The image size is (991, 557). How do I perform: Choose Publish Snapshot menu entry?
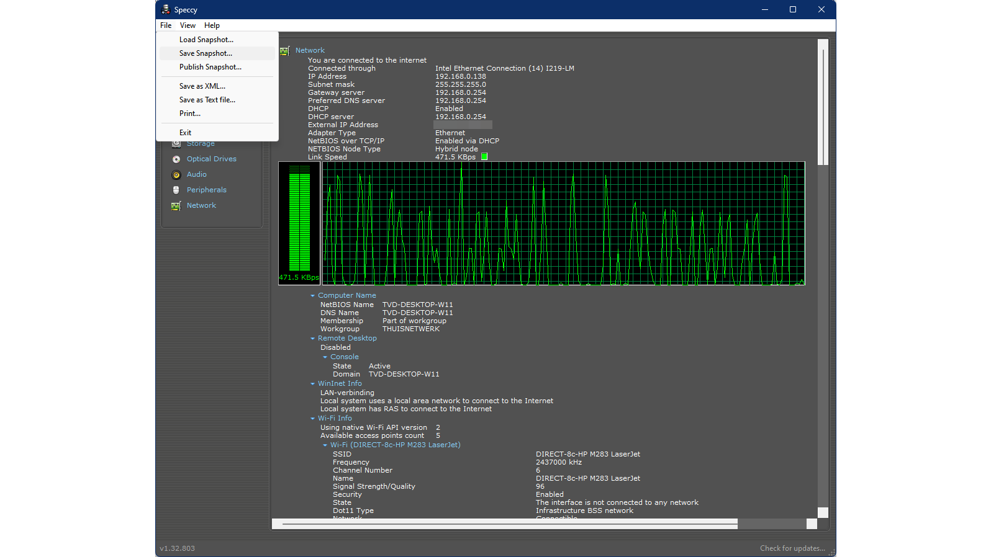click(210, 67)
